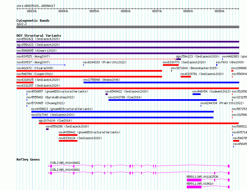
Task: Open nsv4059442 (gnomADStructuralVariants) variant
Action: click(89, 132)
